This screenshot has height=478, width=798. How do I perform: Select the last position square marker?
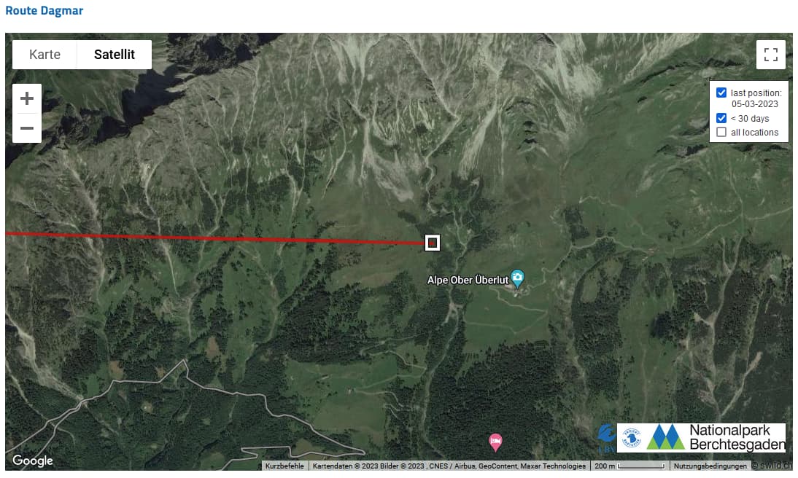(x=432, y=243)
